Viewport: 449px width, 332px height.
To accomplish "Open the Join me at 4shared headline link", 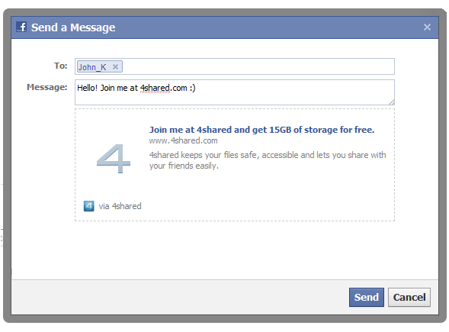I will coord(261,130).
